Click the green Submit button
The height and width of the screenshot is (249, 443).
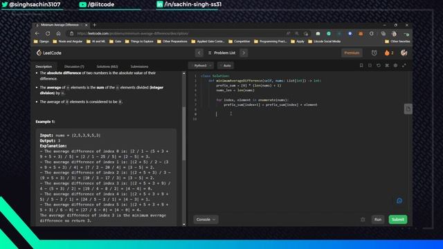pyautogui.click(x=398, y=219)
